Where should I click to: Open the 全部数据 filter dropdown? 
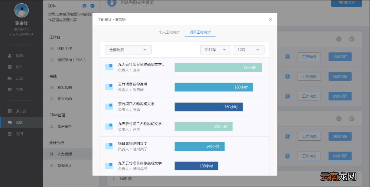(x=128, y=50)
